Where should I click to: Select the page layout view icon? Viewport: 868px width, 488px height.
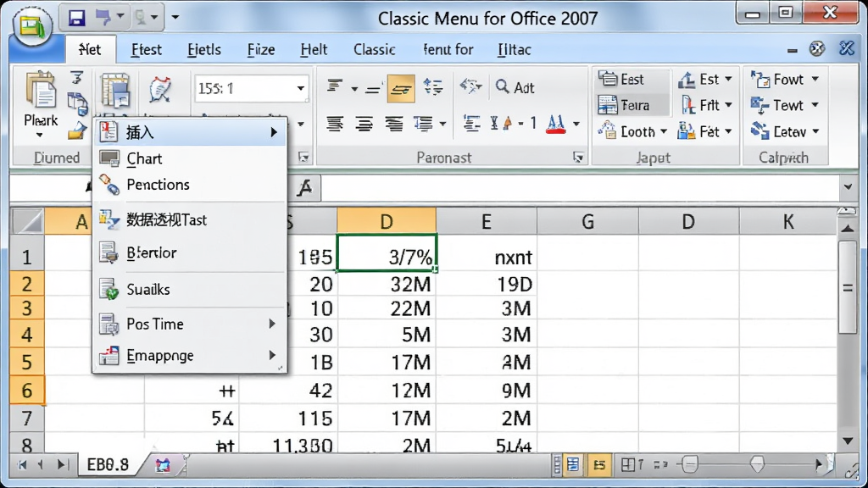573,464
